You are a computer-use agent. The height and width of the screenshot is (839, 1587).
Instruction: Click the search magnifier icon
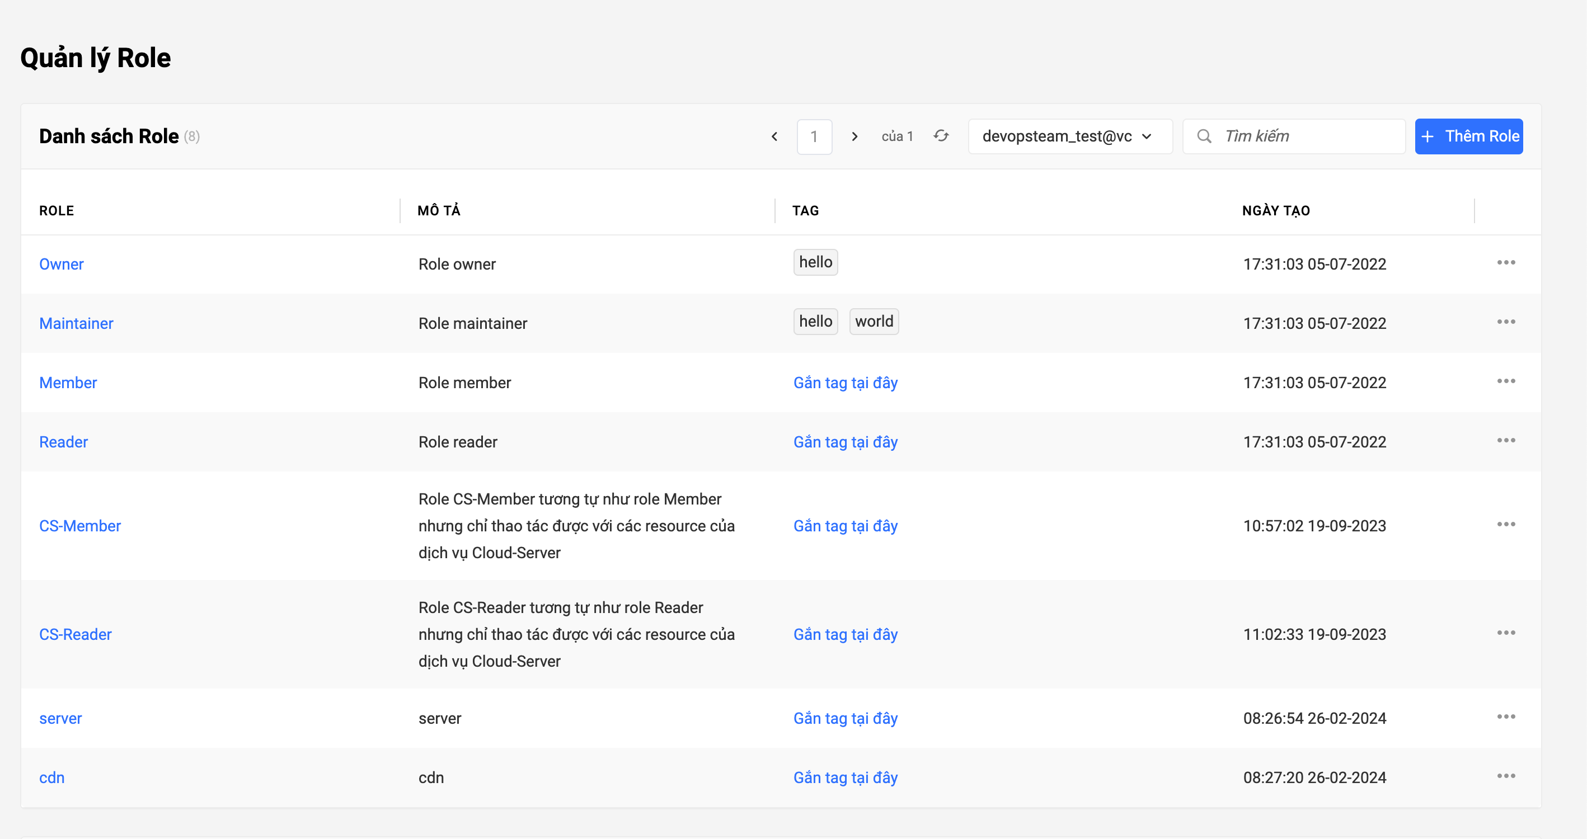coord(1204,136)
